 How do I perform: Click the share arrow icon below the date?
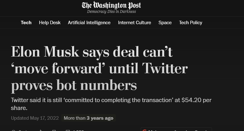pyautogui.click(x=41, y=130)
